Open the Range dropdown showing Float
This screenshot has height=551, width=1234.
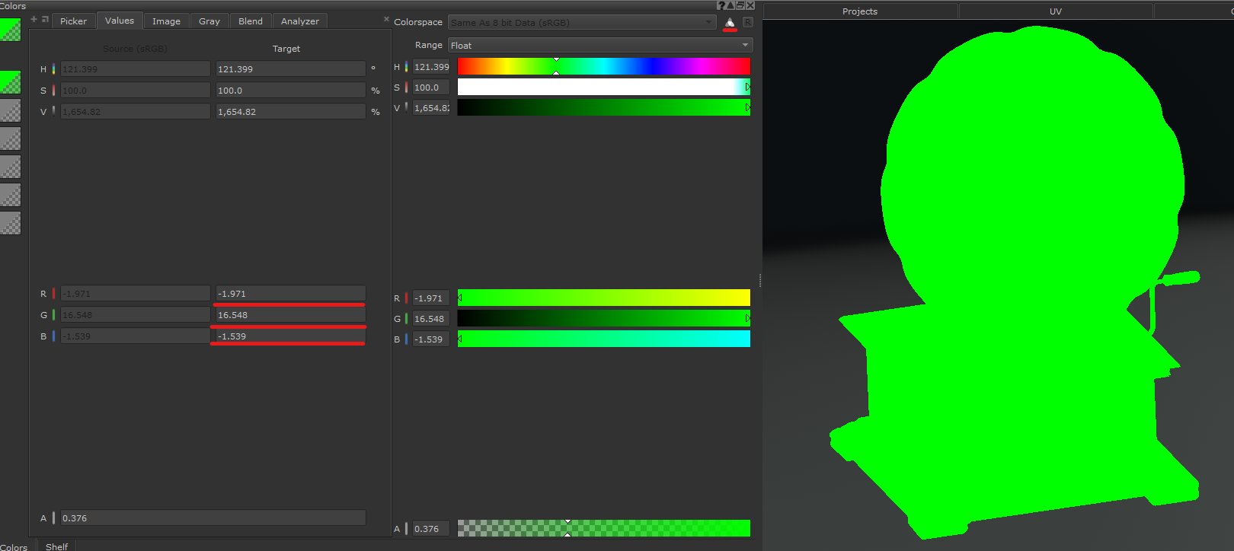pos(599,46)
